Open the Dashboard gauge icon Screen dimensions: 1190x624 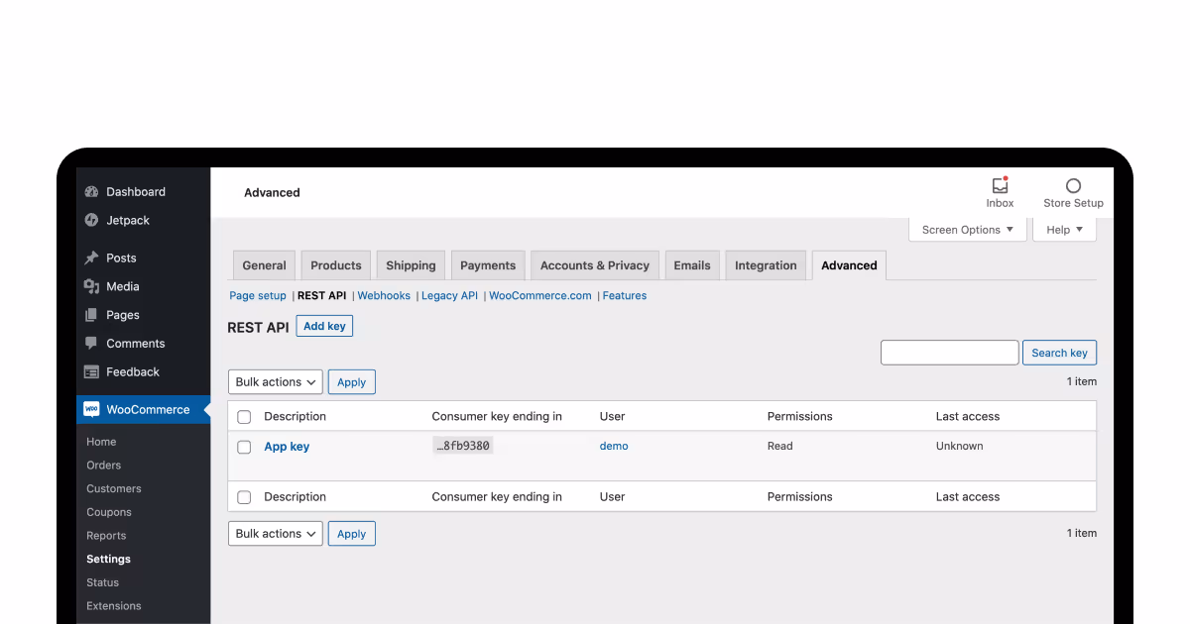pos(91,192)
